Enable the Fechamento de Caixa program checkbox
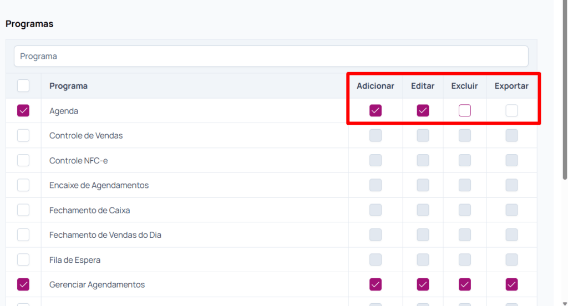568x306 pixels. (23, 210)
